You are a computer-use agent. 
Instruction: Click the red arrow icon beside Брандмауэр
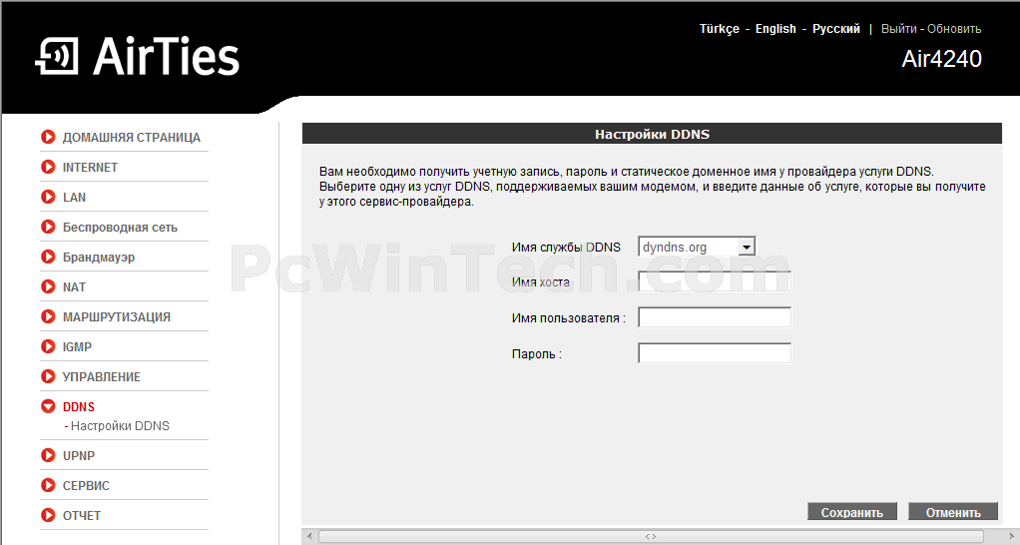pyautogui.click(x=48, y=257)
